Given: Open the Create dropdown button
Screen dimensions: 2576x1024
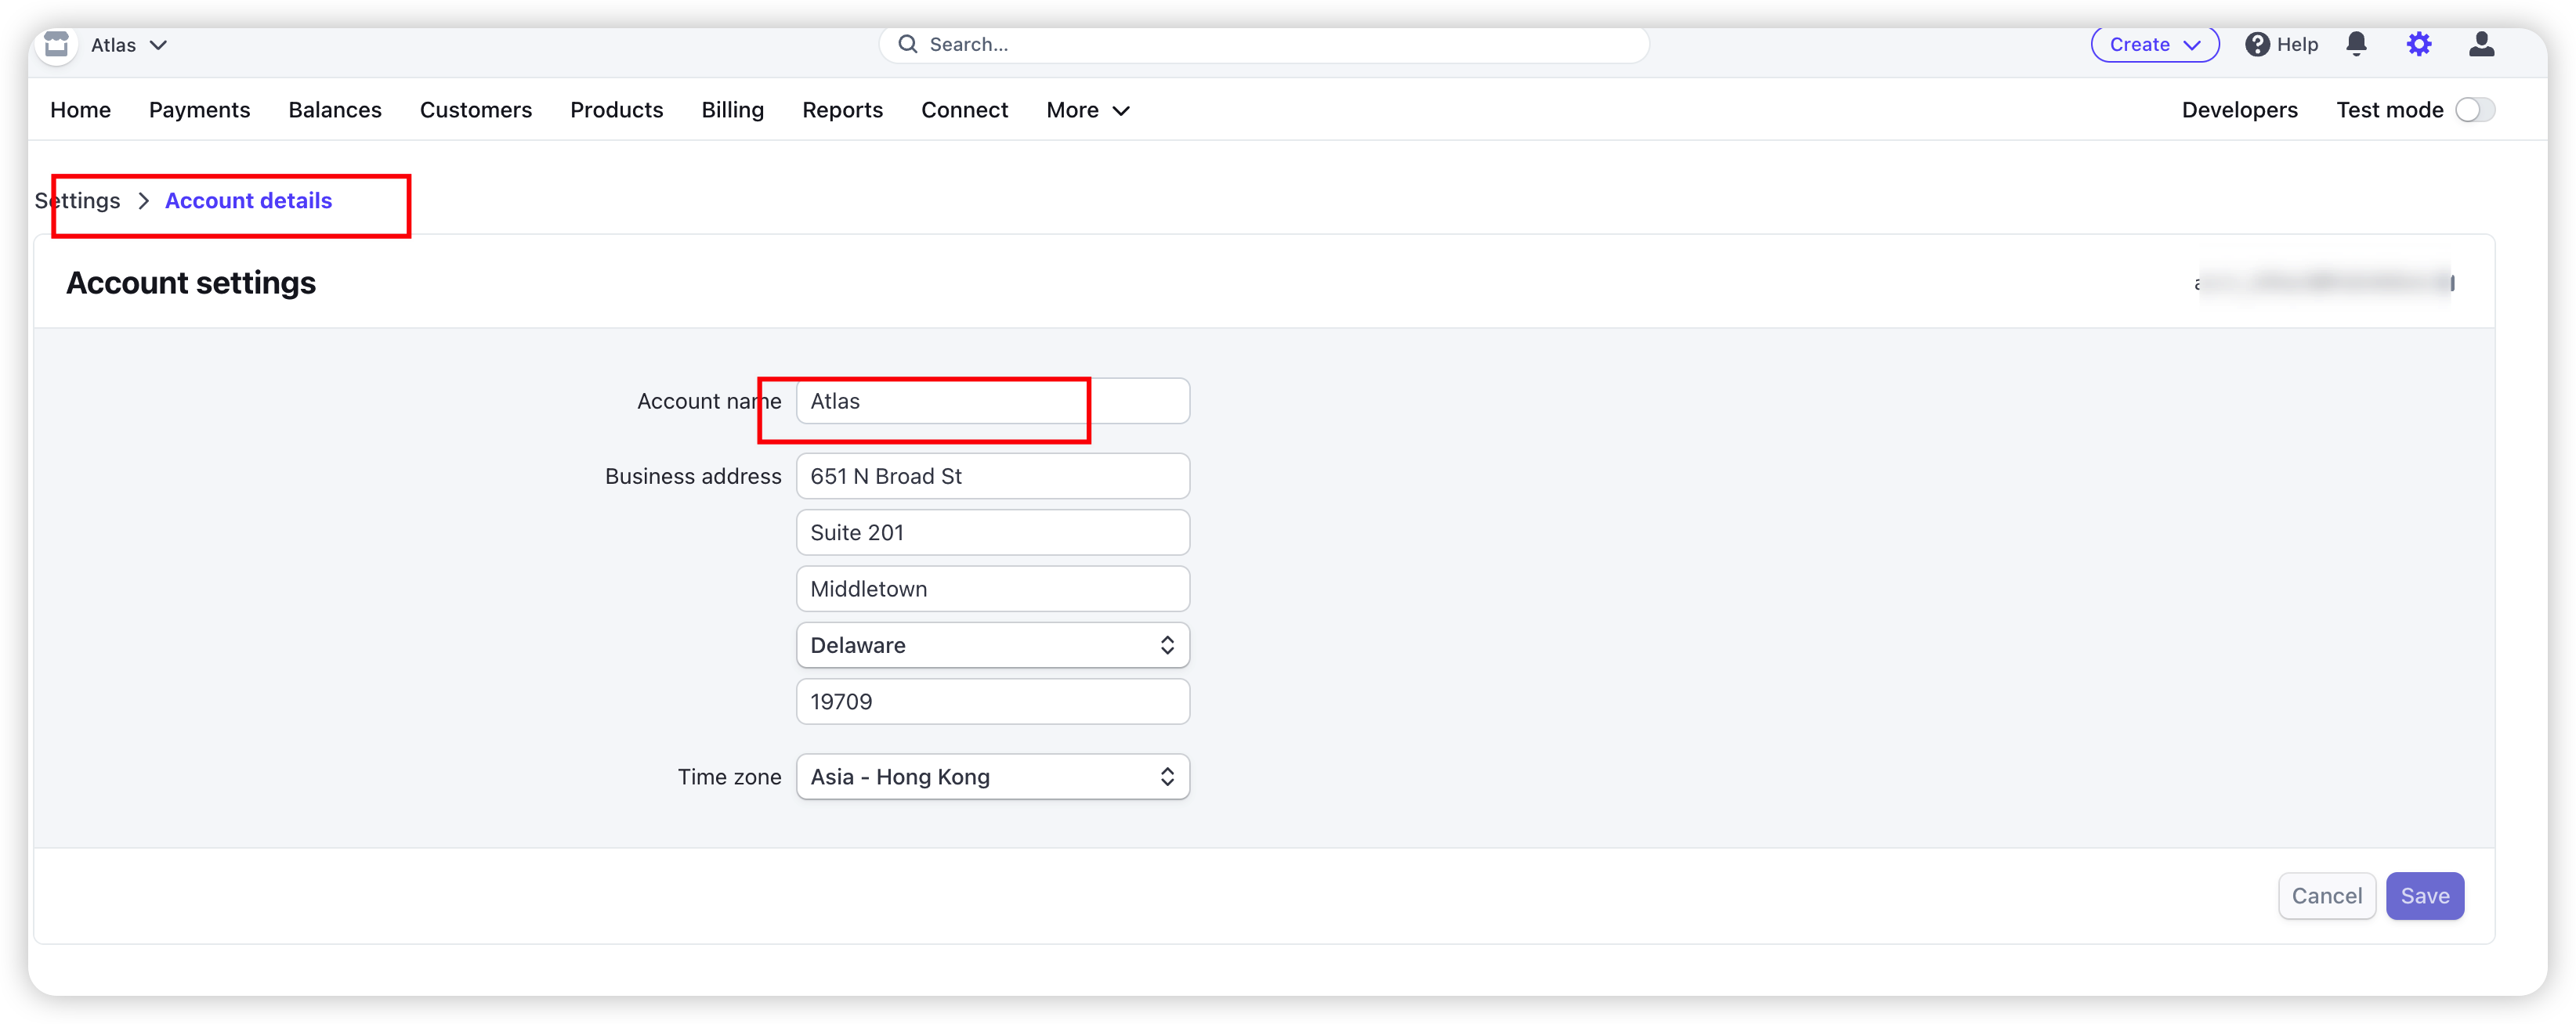Looking at the screenshot, I should [x=2154, y=44].
